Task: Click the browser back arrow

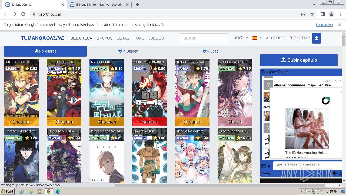Action: (6, 14)
